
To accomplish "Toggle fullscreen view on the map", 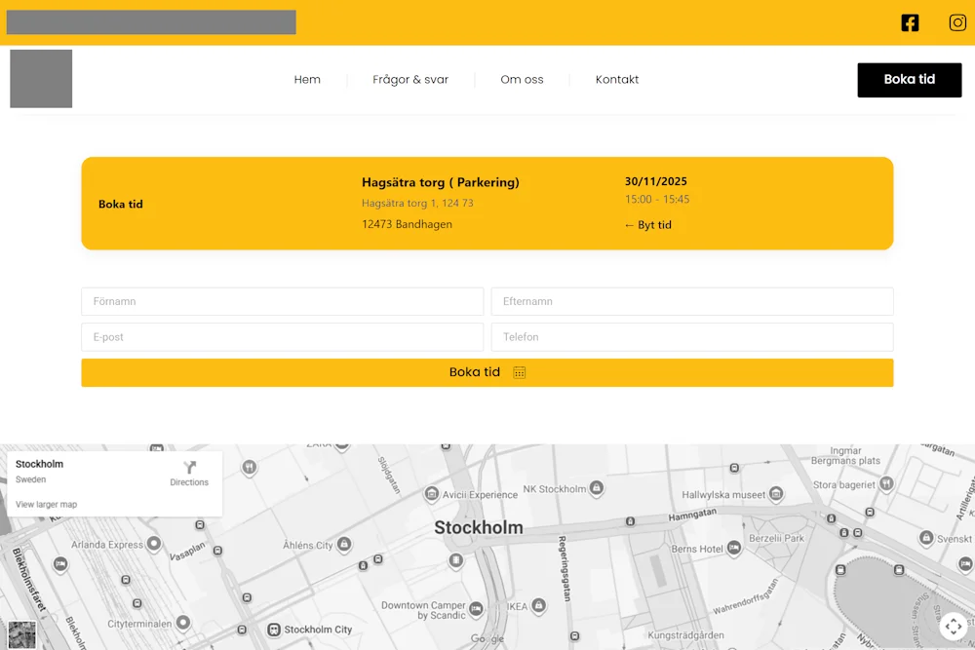I will pyautogui.click(x=954, y=627).
